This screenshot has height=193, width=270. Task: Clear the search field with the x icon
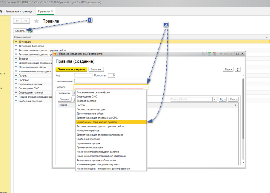click(x=215, y=99)
